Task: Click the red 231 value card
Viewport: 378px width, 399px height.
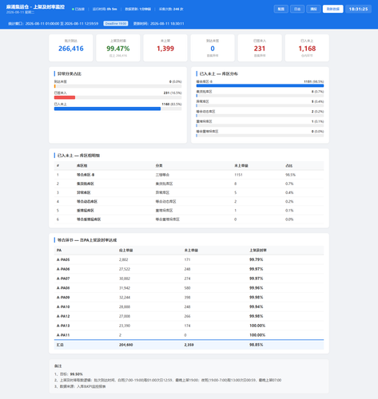Action: [260, 48]
